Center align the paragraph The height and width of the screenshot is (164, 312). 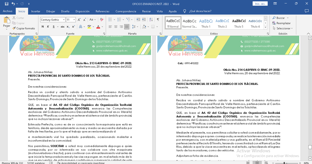click(x=116, y=27)
